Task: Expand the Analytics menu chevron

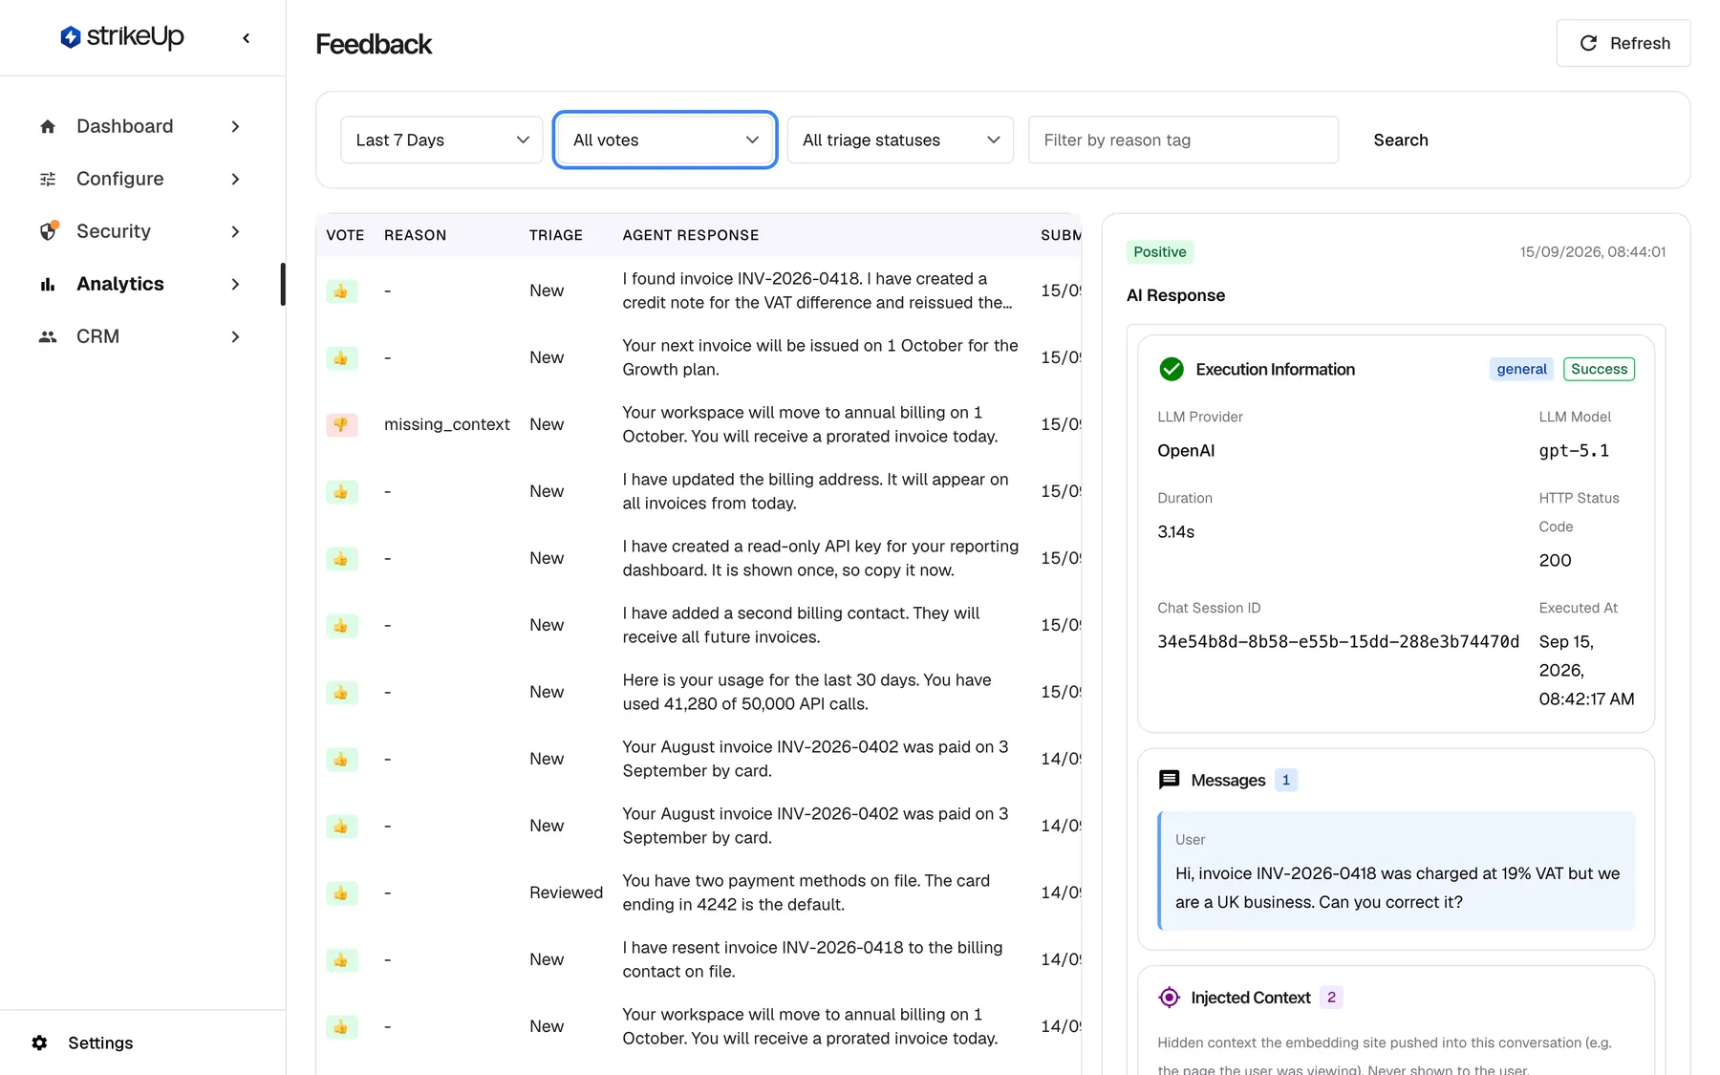Action: (235, 284)
